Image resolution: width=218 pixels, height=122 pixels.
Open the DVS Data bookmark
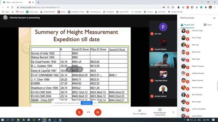pos(160,12)
